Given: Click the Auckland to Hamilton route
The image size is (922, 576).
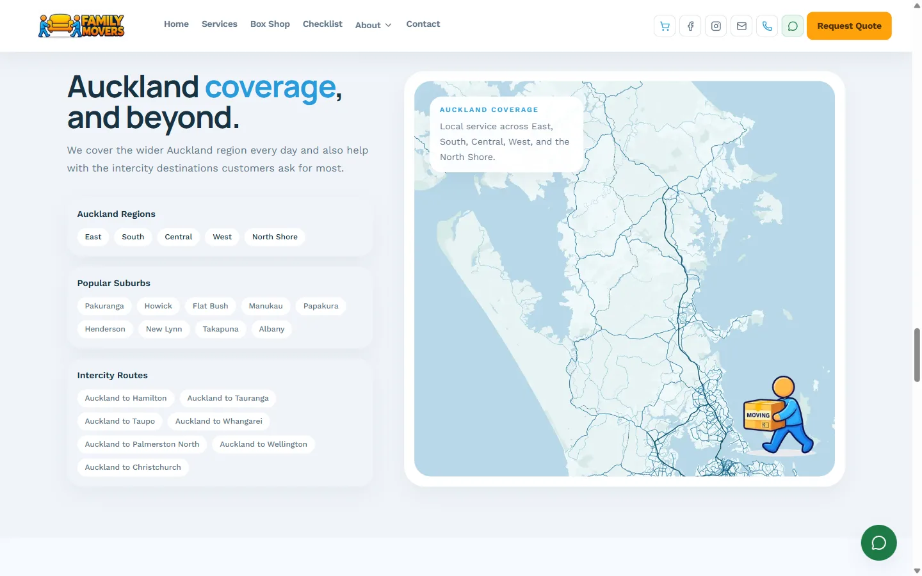Looking at the screenshot, I should click(x=126, y=398).
